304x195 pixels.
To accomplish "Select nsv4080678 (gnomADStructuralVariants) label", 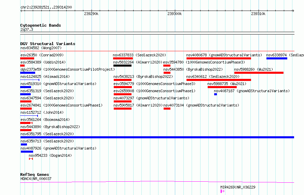I will click(224, 55).
